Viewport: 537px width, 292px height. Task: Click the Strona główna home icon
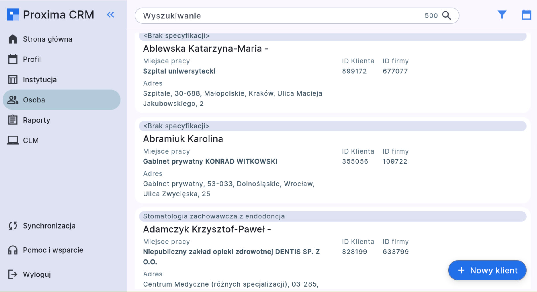[13, 39]
